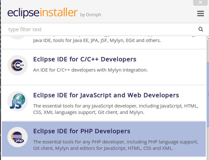Click the vertical scrollbar thumb

coord(208,94)
